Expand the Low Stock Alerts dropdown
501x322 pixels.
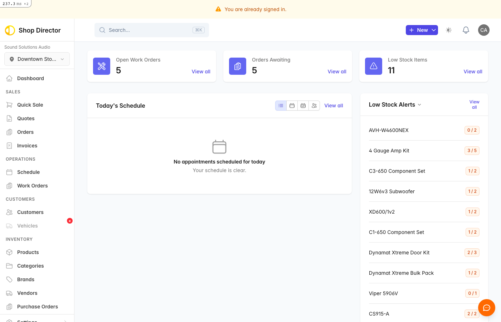pos(419,104)
